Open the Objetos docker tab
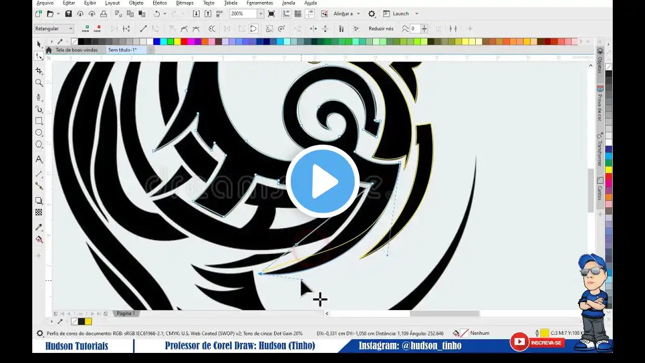This screenshot has width=645, height=363. tap(600, 61)
